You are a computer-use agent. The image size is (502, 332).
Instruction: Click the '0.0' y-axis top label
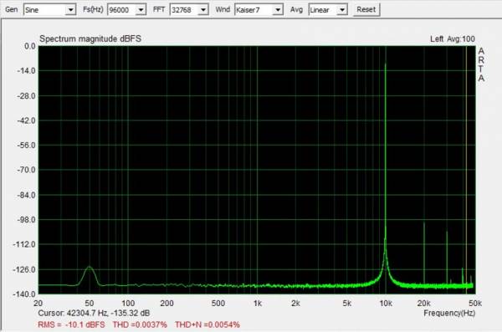click(x=30, y=47)
